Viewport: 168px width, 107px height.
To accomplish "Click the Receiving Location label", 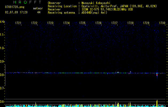I will coord(62,6).
